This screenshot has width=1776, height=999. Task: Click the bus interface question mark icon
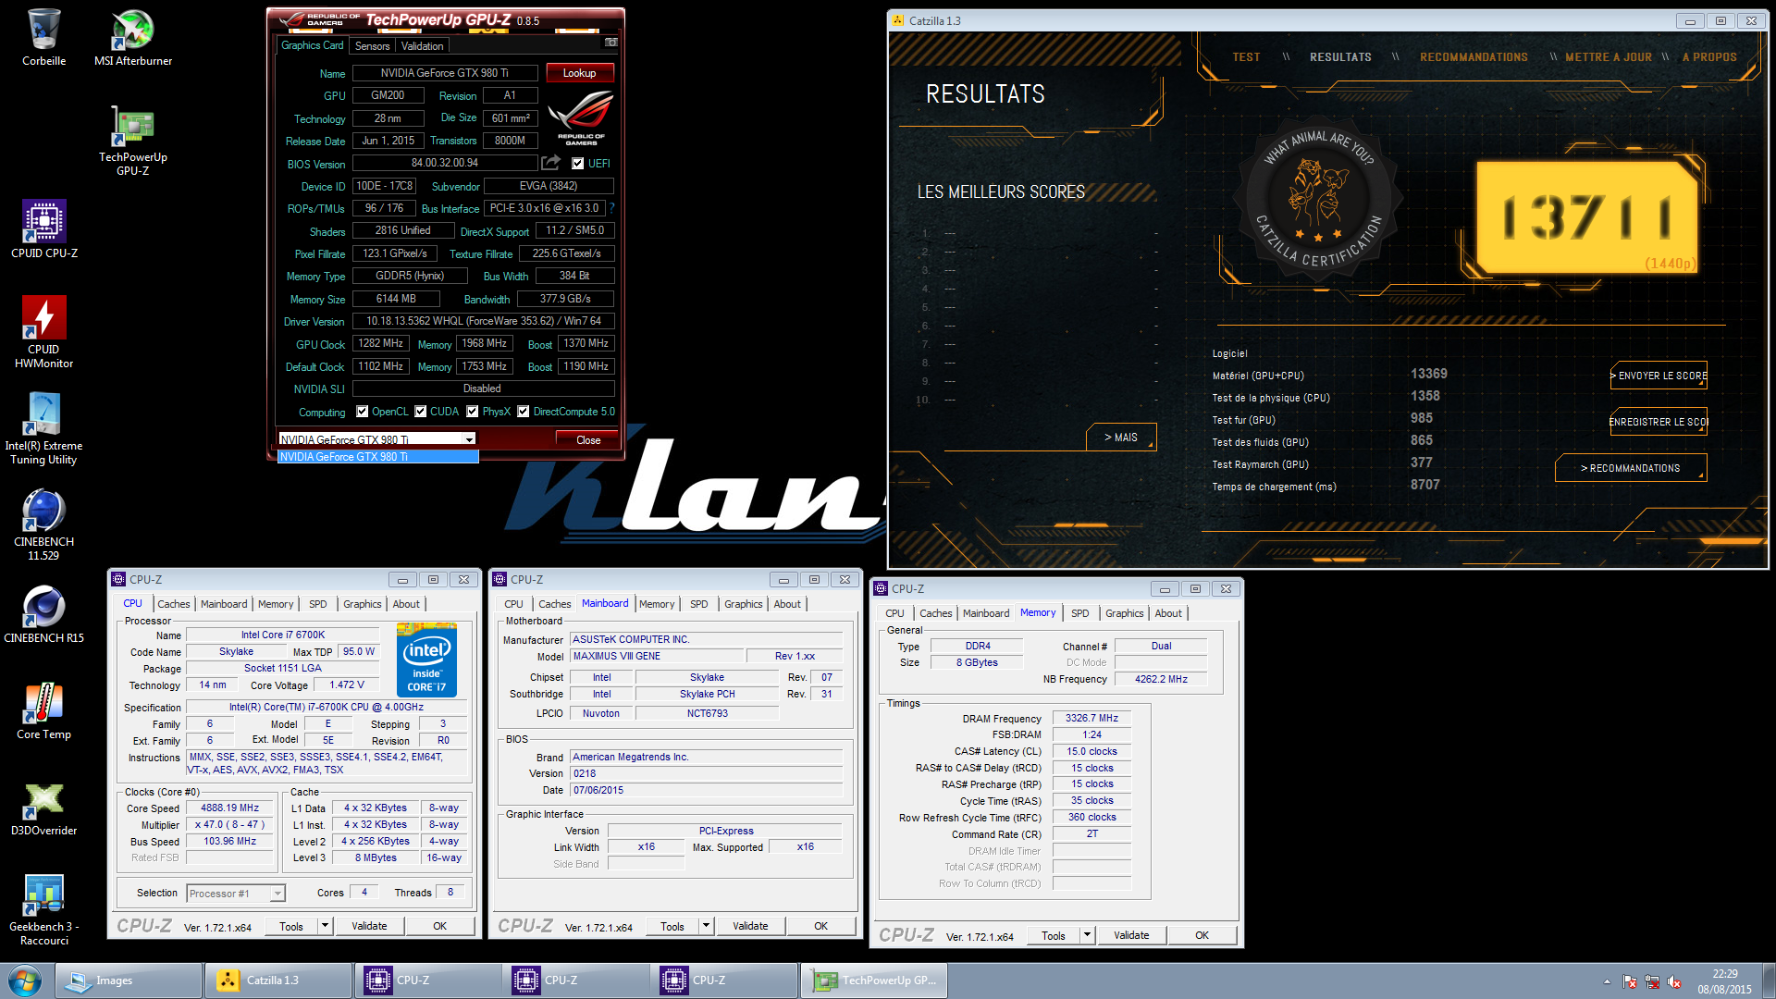click(x=611, y=208)
